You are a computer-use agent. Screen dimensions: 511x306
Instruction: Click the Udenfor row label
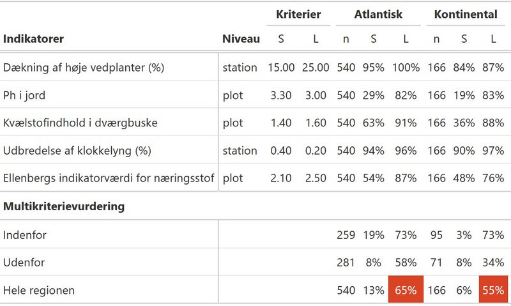[24, 263]
